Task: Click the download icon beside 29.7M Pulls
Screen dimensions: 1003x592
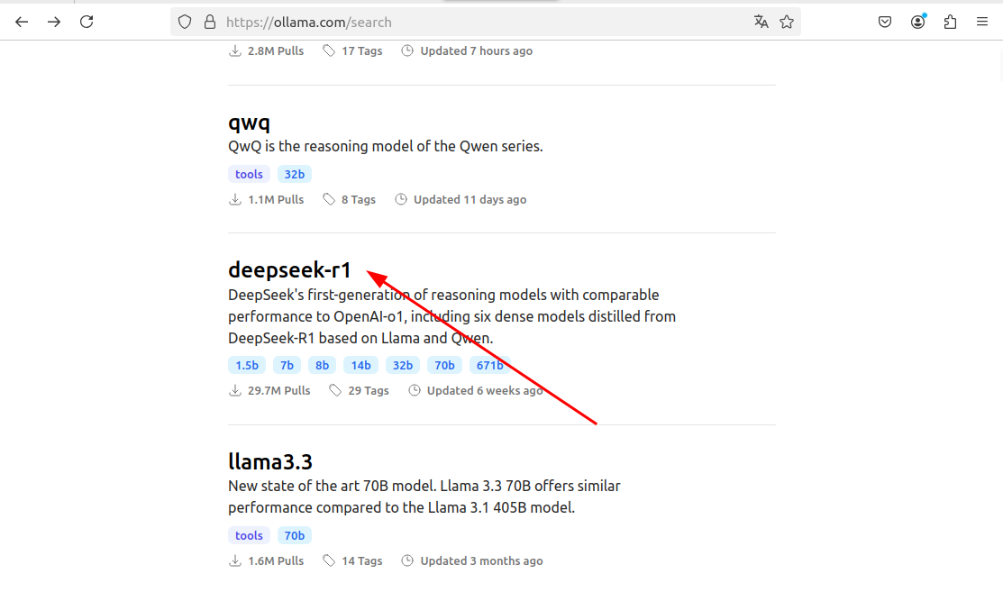Action: [x=235, y=390]
